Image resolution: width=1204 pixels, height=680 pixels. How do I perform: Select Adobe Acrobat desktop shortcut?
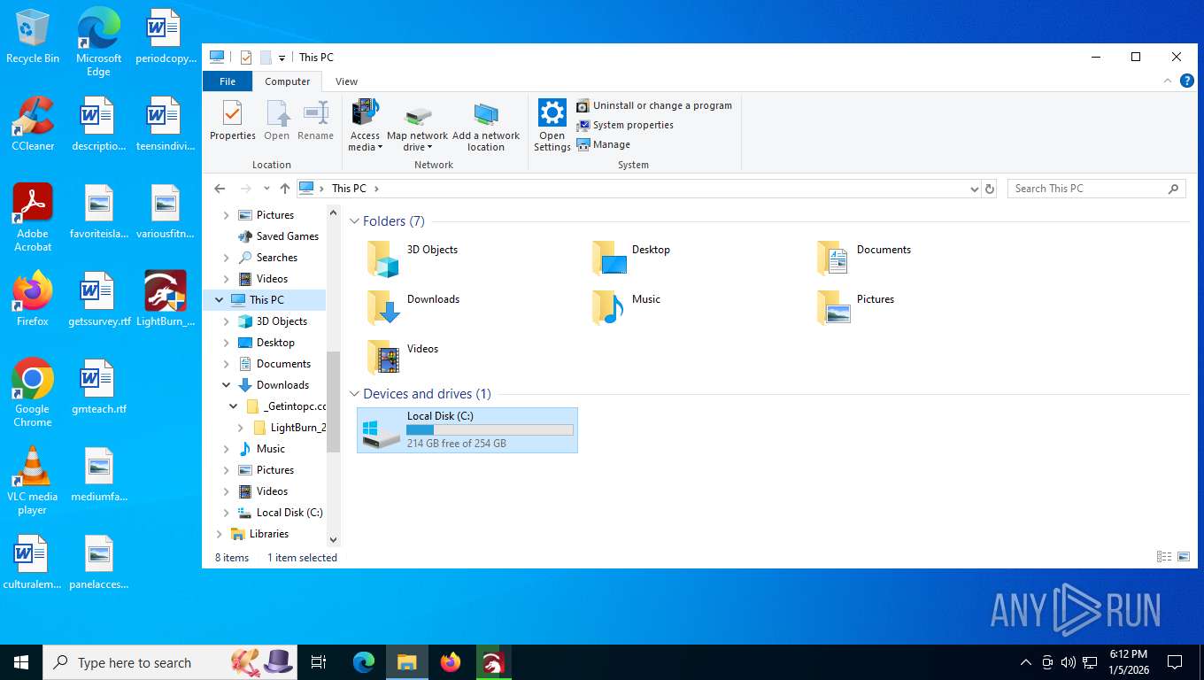(33, 218)
